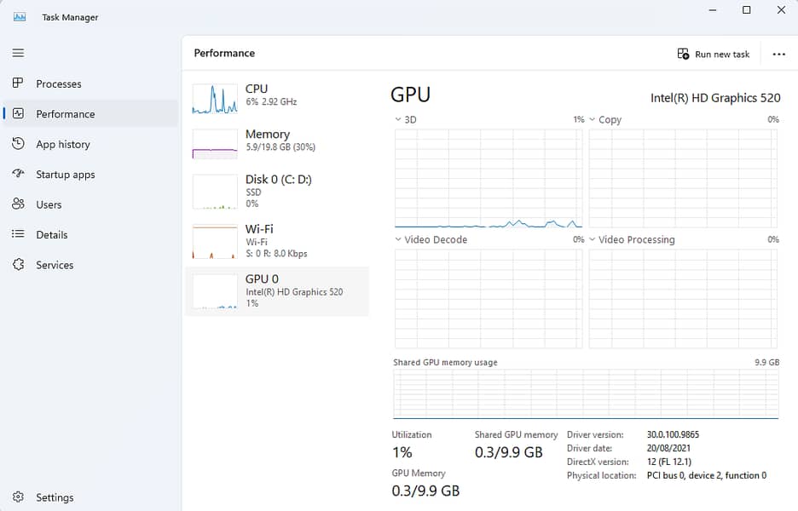Select the Performance tab in sidebar

(65, 114)
